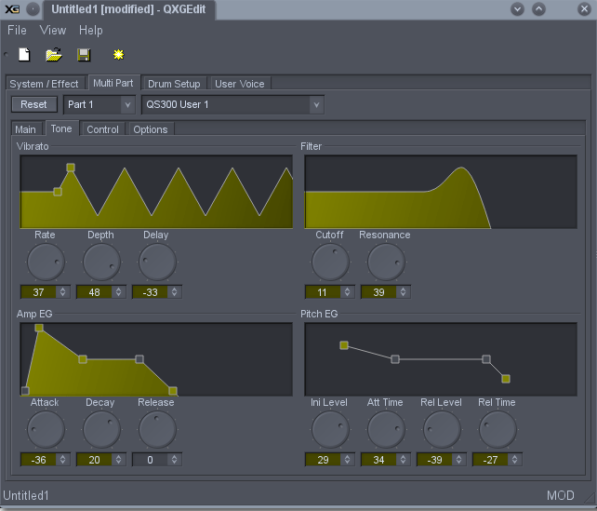
Task: Switch to the System / Effect tab
Action: [x=46, y=84]
